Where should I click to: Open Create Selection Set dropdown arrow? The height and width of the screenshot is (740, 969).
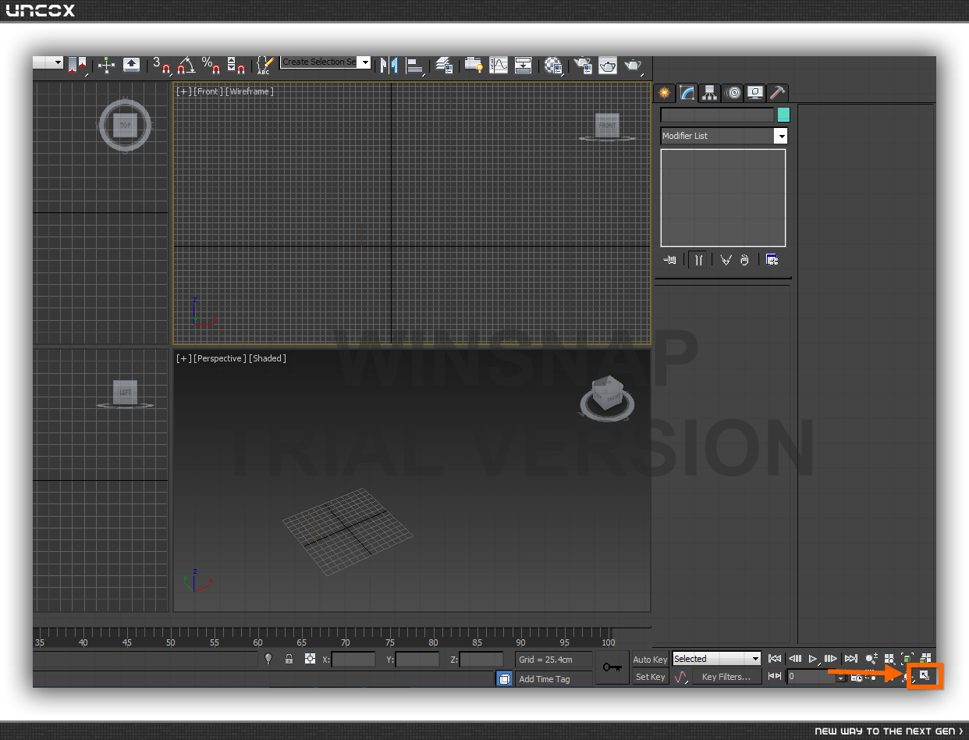(364, 62)
